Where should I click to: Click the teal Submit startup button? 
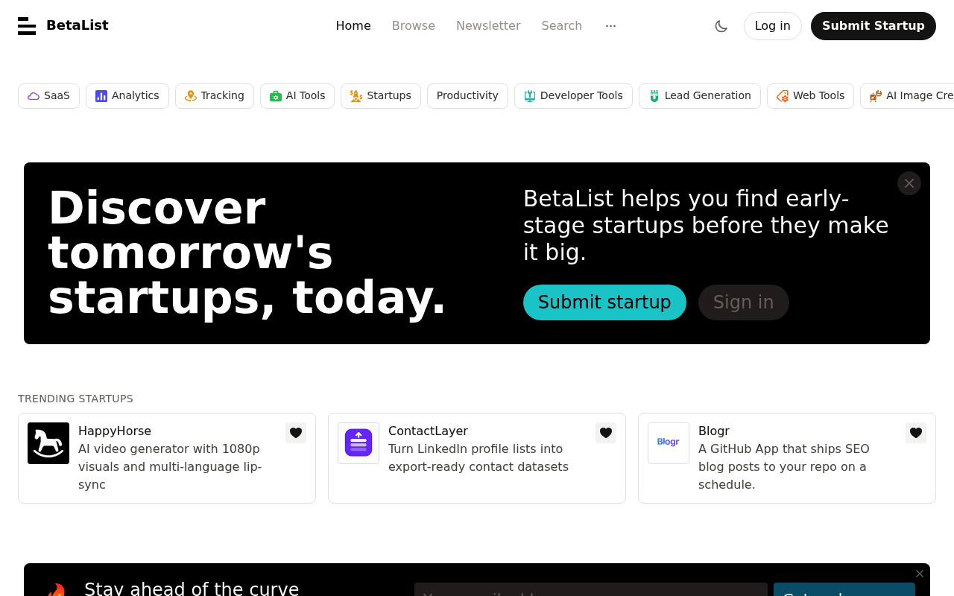click(604, 302)
